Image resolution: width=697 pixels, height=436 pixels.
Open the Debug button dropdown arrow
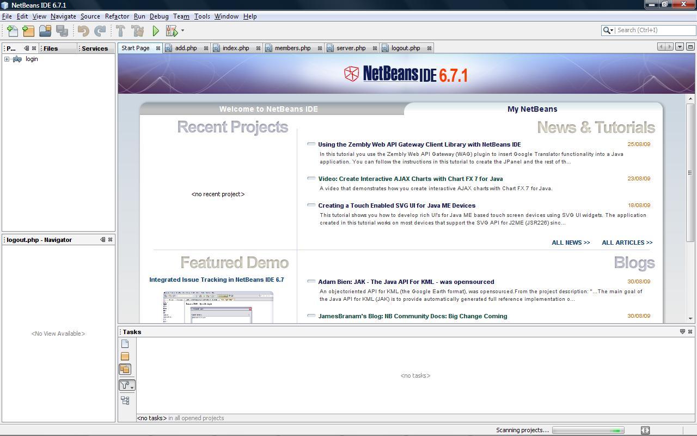pyautogui.click(x=181, y=31)
